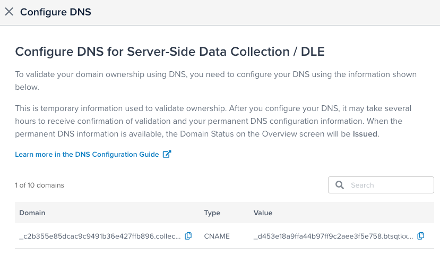Select the truncated _c2b355e85 domain text

tap(100, 236)
